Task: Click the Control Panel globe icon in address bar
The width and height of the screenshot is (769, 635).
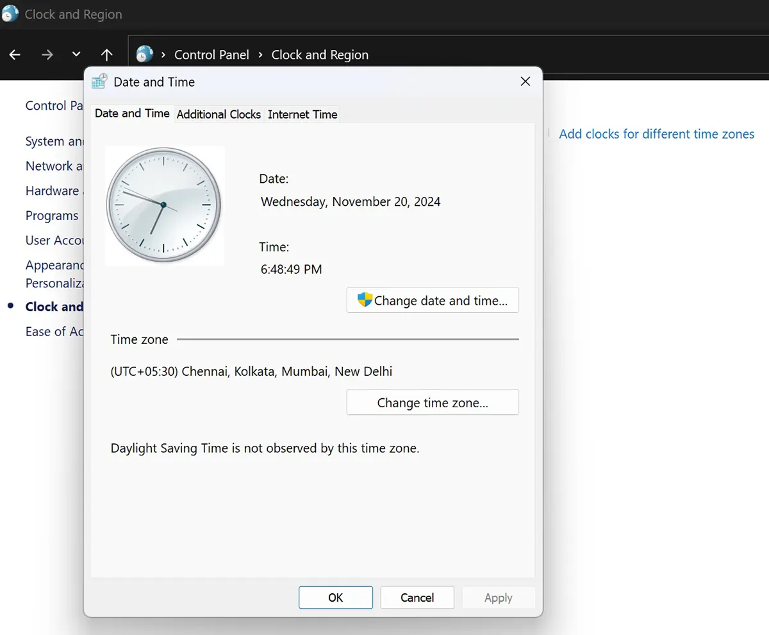Action: click(x=144, y=54)
